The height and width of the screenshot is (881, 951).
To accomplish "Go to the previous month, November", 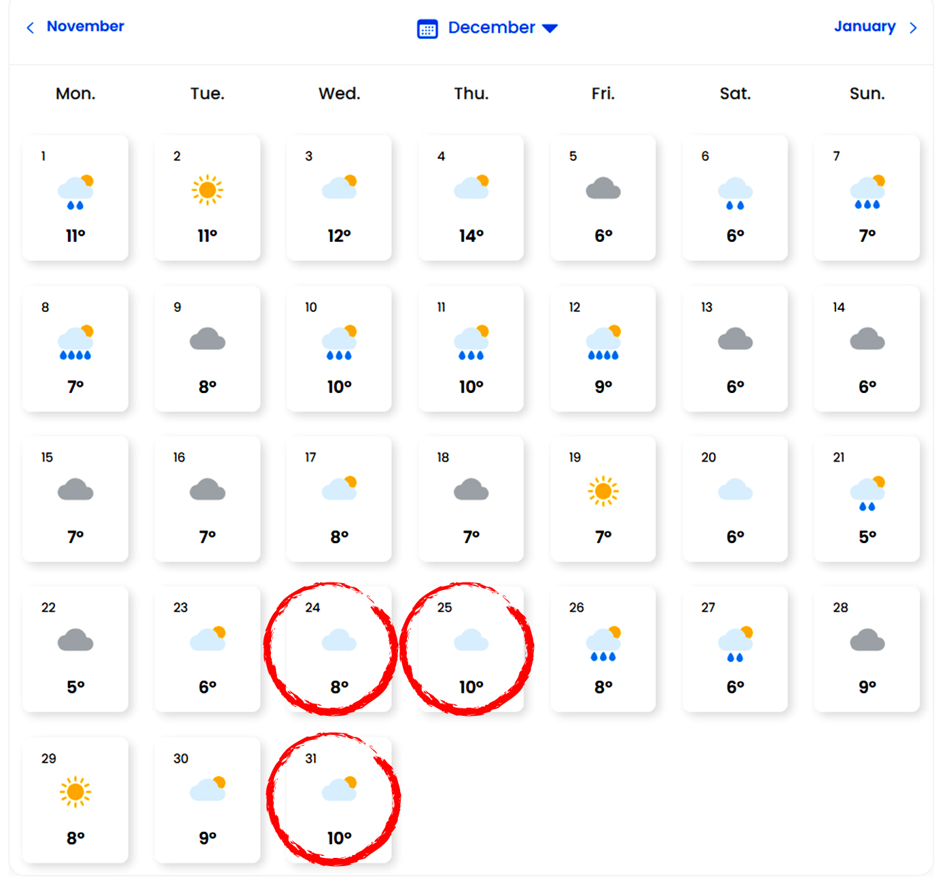I will 85,27.
